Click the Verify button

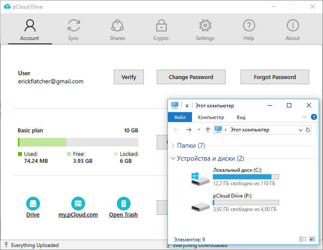click(129, 77)
